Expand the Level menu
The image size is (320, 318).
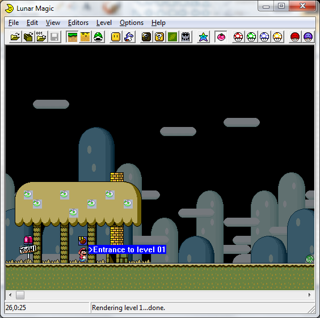coord(104,23)
